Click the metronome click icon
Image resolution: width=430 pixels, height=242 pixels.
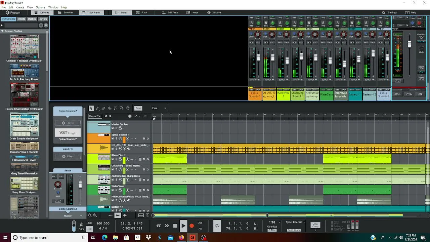pos(81,224)
